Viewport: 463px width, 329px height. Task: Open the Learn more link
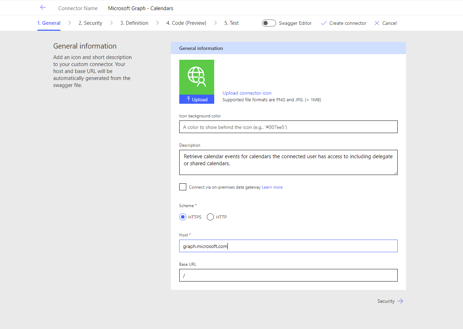point(272,187)
